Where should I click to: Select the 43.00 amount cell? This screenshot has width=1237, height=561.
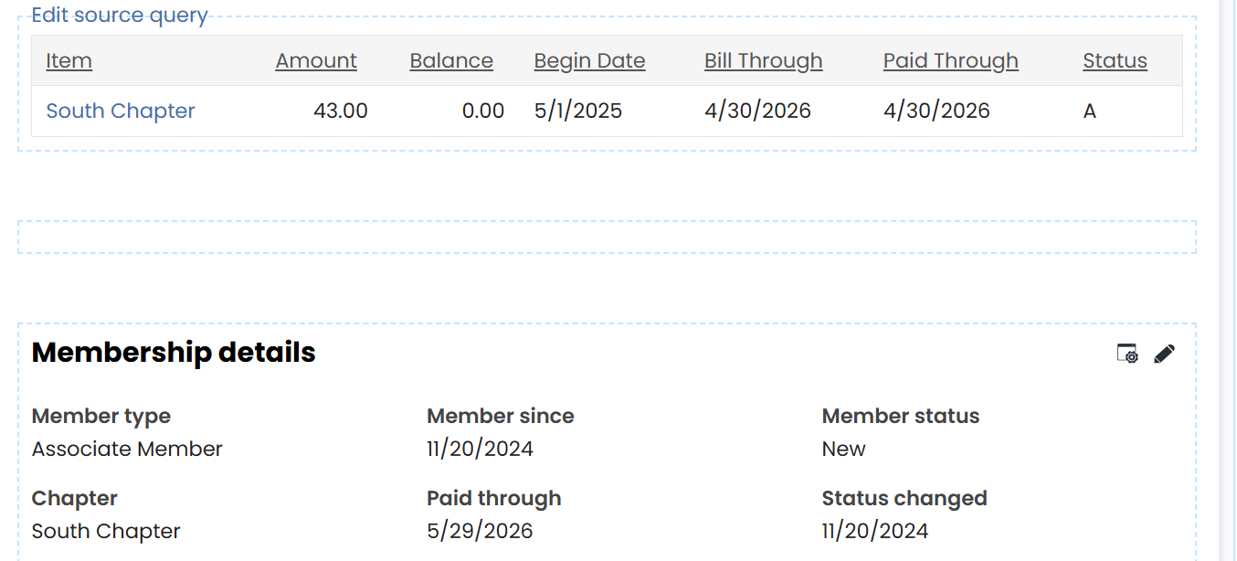pyautogui.click(x=341, y=111)
